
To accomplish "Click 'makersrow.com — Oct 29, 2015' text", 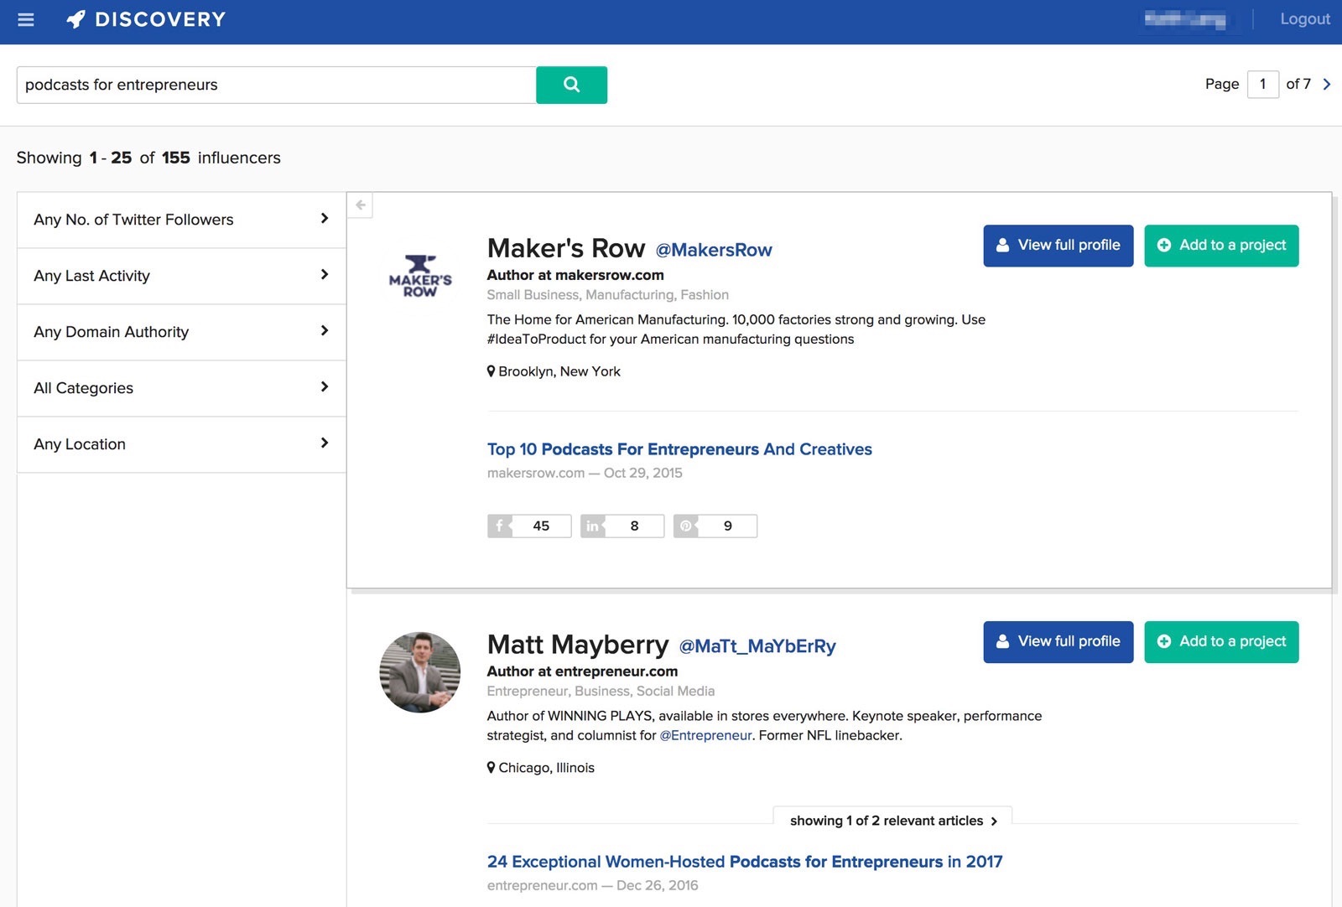I will tap(585, 473).
